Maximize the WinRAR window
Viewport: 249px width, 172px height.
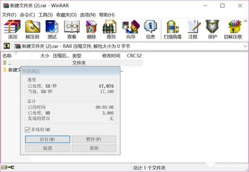[223, 6]
